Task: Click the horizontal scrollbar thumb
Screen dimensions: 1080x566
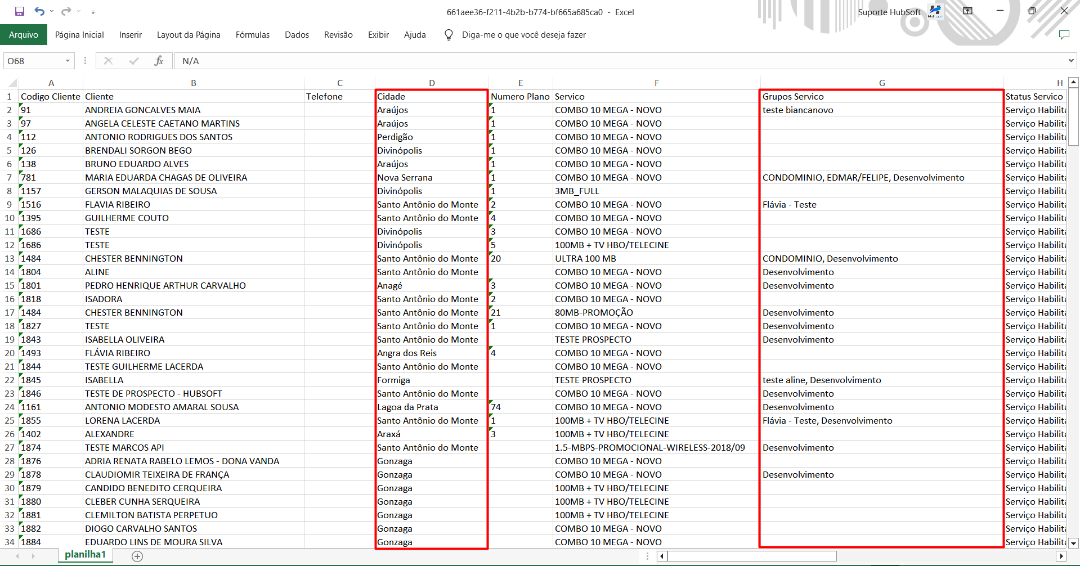Action: (752, 556)
